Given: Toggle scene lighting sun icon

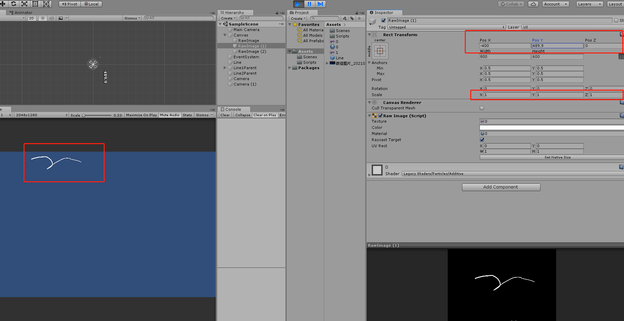Looking at the screenshot, I should click(x=43, y=18).
